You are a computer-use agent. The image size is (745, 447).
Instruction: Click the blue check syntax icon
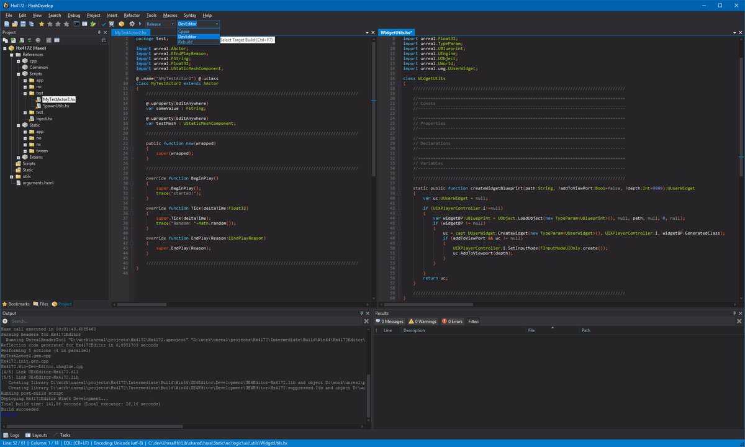point(104,24)
